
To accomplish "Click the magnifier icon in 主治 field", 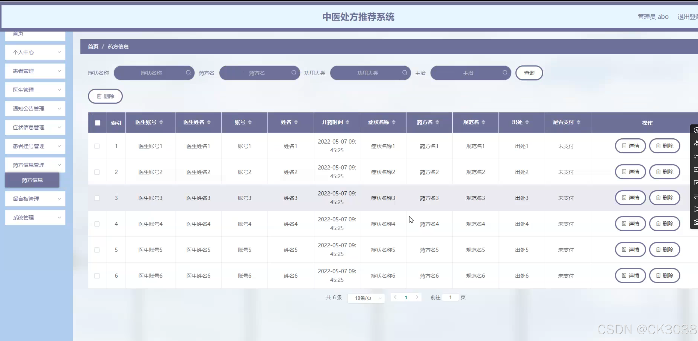I will coord(505,73).
